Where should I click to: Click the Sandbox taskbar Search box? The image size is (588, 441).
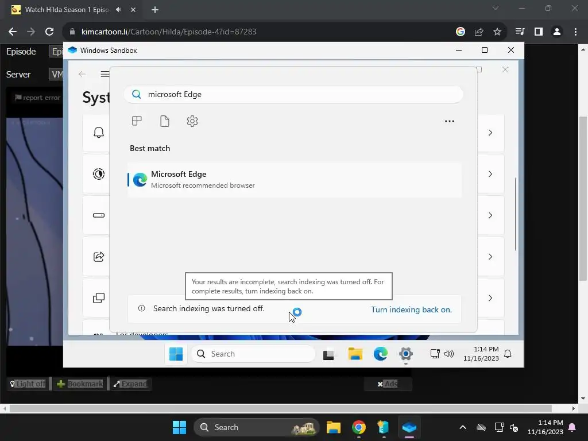point(253,354)
